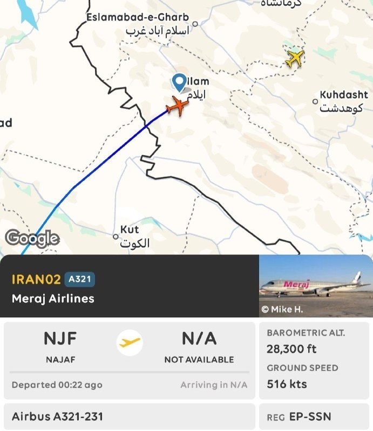
Task: Select the NJF Najaf departure airport
Action: (x=60, y=347)
